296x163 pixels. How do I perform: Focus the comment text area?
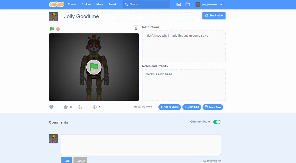(x=141, y=145)
